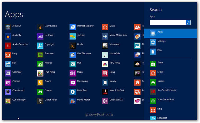Open the Audio Recorder app
Viewport: 200px width, 123px height.
[x=8, y=46]
